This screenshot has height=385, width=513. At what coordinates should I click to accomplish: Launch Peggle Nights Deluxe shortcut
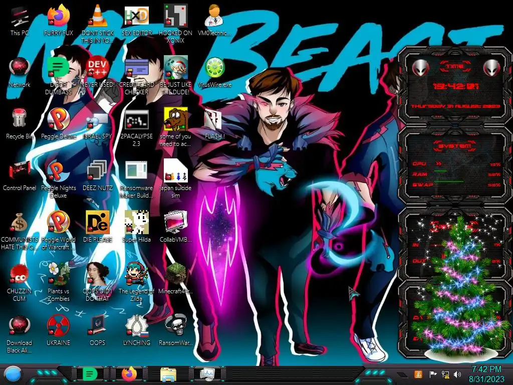(59, 179)
